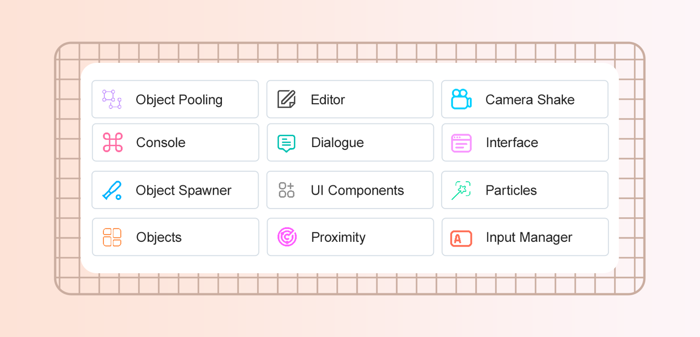Click the Camera Shake video camera icon

(461, 99)
